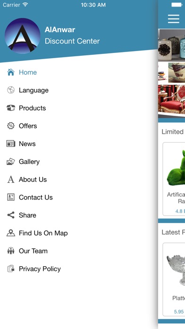Screen dimensions: 185x329
Task: Open the About Us menu entry
Action: point(79,180)
